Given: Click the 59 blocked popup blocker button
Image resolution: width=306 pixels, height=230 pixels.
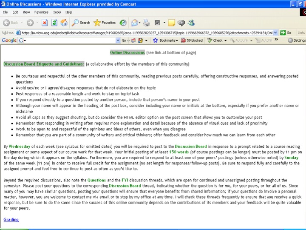Looking at the screenshot, I should pos(192,40).
